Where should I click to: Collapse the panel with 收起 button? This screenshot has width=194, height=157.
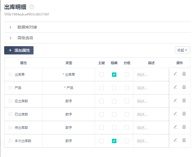coord(182,50)
